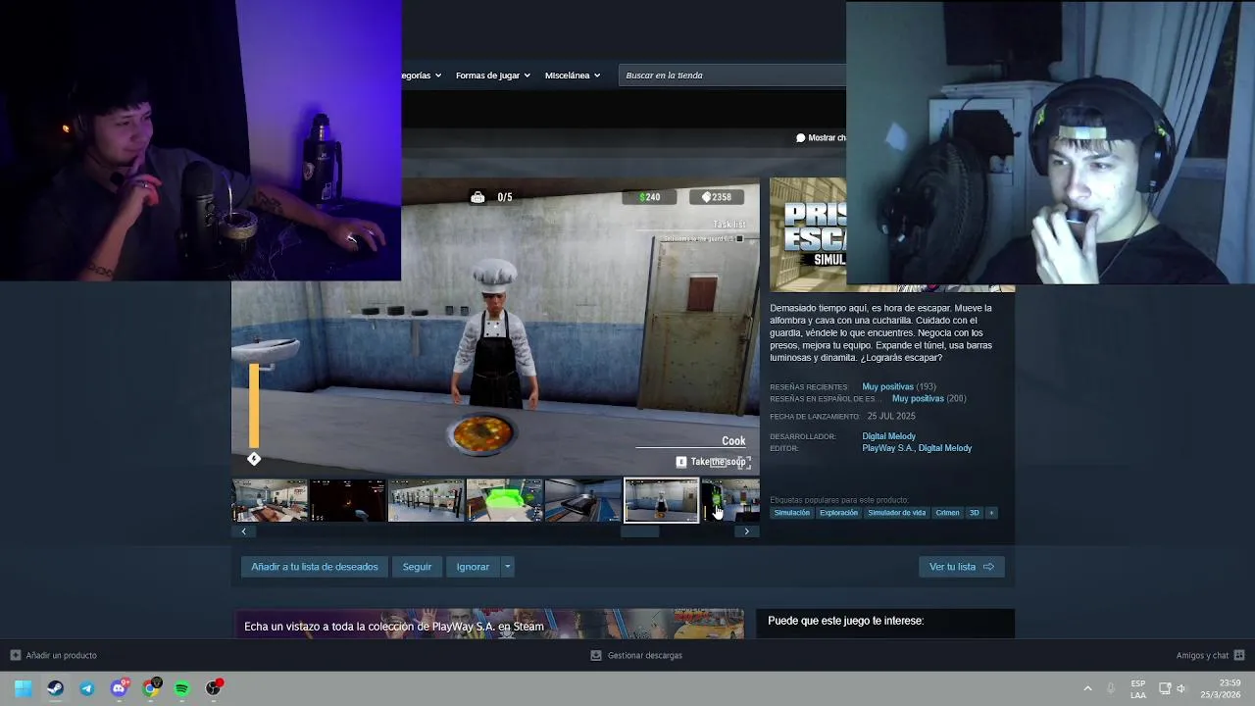Click the release date 25 JUL 2025
Viewport: 1255px width, 706px height.
click(x=891, y=417)
